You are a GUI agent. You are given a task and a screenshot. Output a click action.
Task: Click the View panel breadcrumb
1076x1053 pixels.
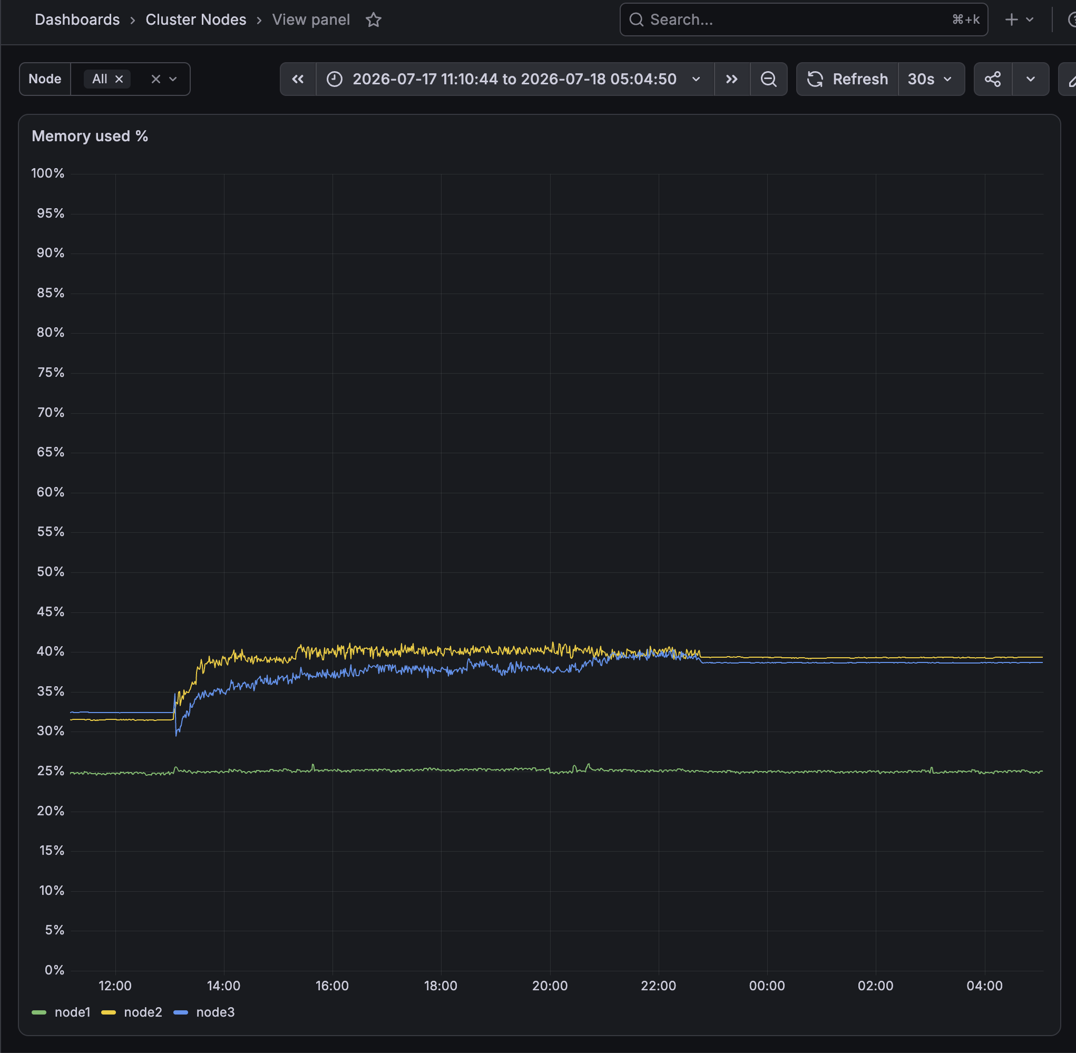pos(311,20)
